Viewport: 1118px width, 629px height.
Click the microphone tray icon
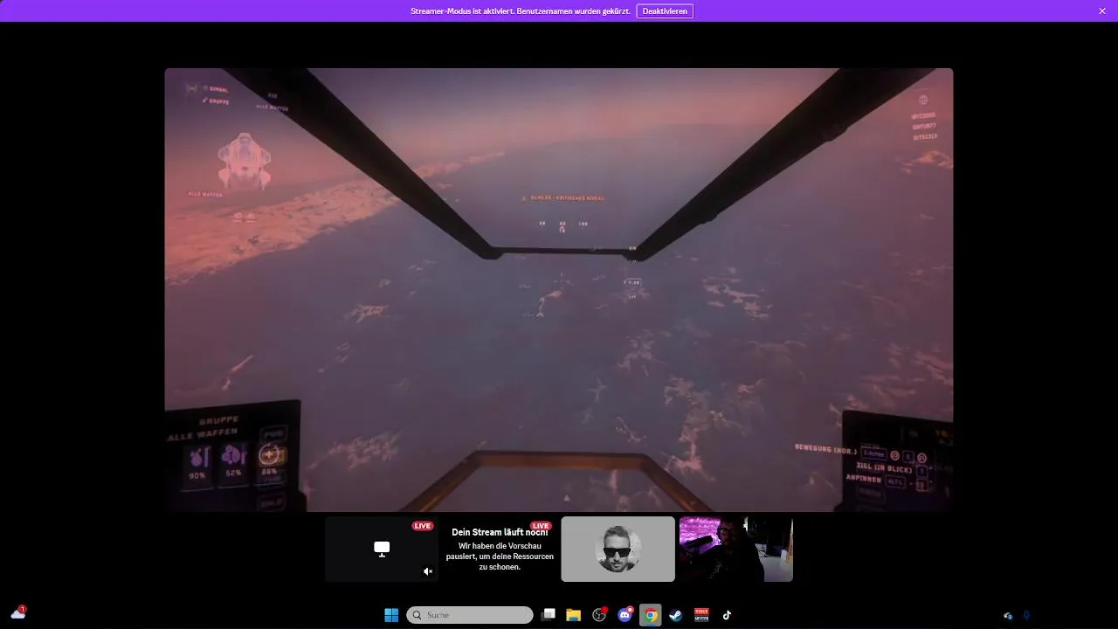point(1027,616)
